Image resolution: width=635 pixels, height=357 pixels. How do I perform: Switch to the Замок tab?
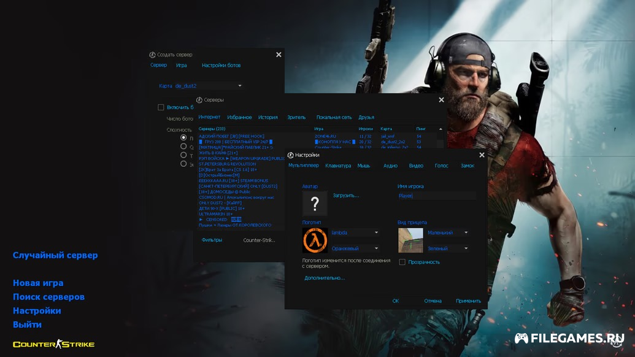tap(468, 166)
